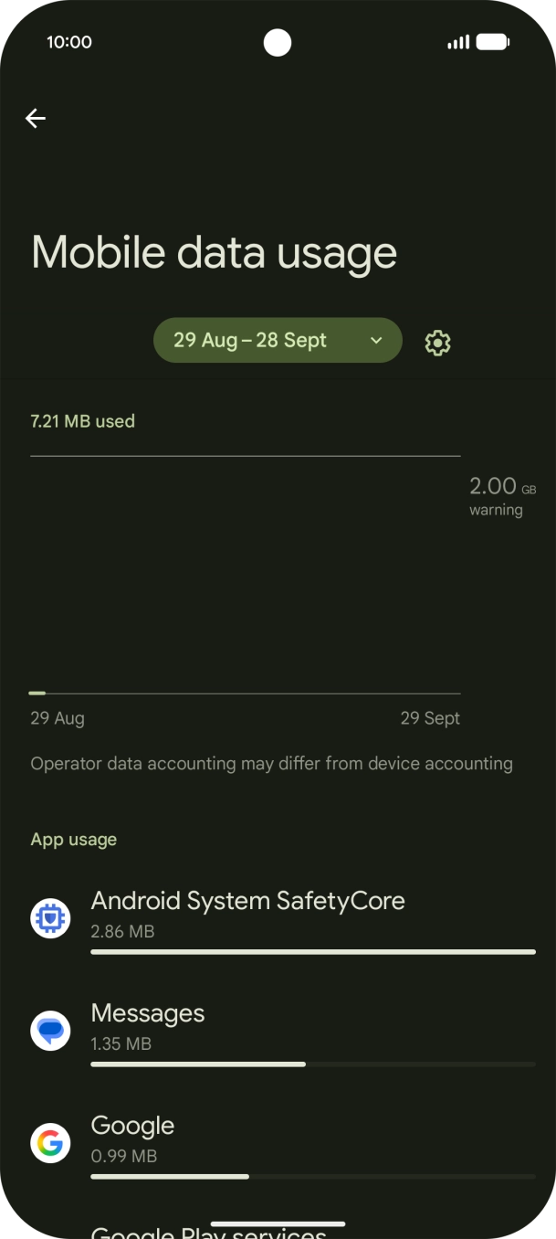
Task: Tap the gesture navigation bar at screen bottom
Action: click(x=278, y=1223)
